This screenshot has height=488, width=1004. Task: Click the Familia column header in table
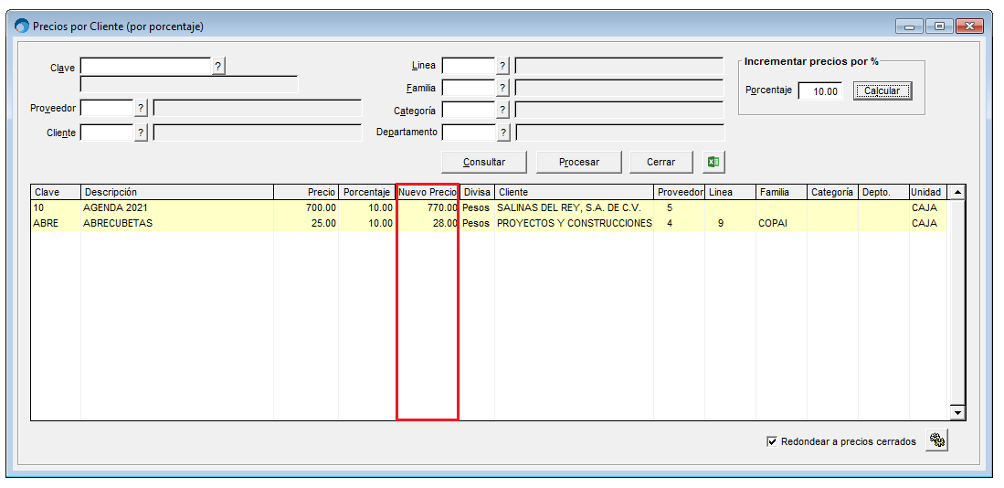click(782, 192)
